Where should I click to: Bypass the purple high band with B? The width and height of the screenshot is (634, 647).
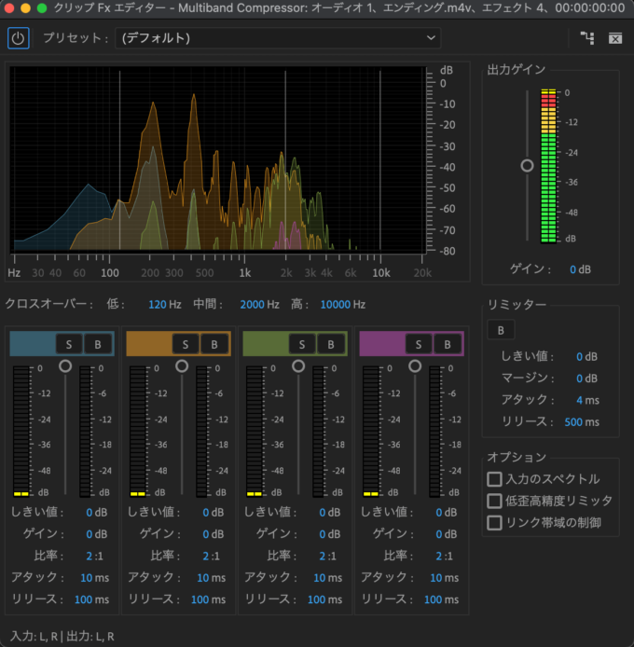[x=447, y=344]
